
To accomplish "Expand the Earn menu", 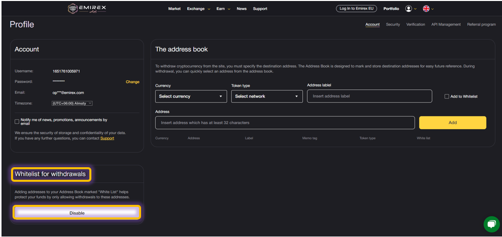I will [x=223, y=9].
